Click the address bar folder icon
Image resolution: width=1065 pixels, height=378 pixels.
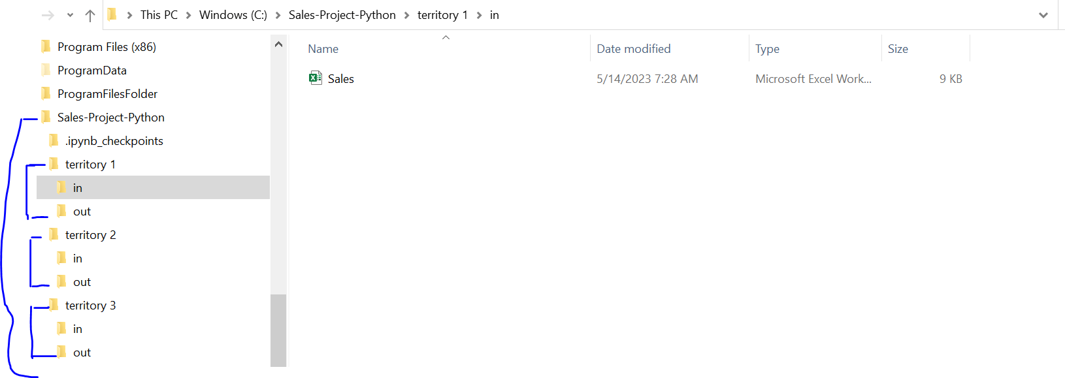[x=112, y=15]
